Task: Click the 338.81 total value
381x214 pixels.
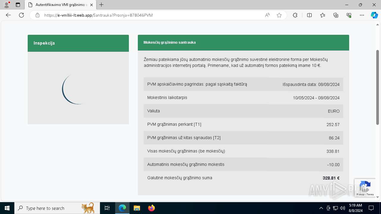Action: point(333,151)
